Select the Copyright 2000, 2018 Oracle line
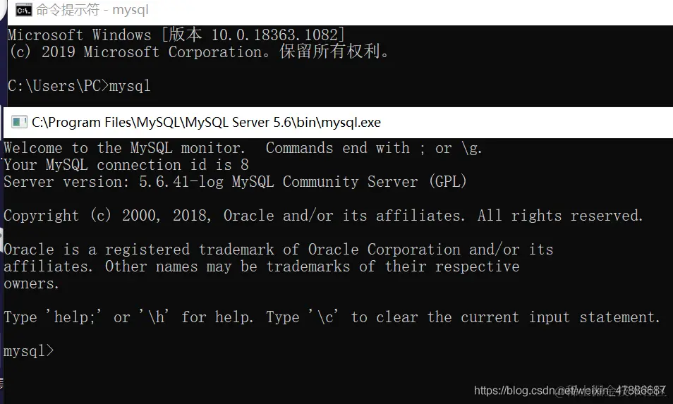The height and width of the screenshot is (404, 673). click(323, 215)
